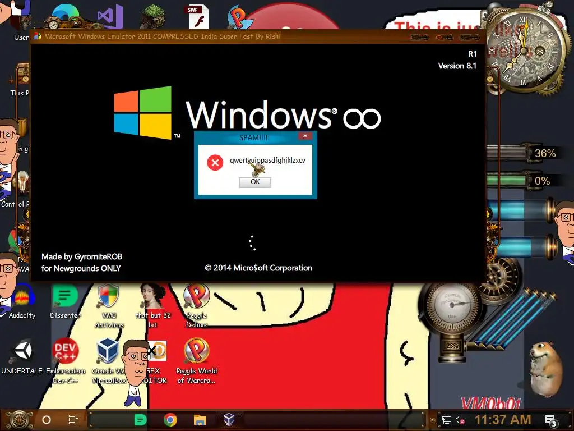The width and height of the screenshot is (574, 431).
Task: Click OK in the SPAM!!!!! dialog
Action: coord(255,182)
